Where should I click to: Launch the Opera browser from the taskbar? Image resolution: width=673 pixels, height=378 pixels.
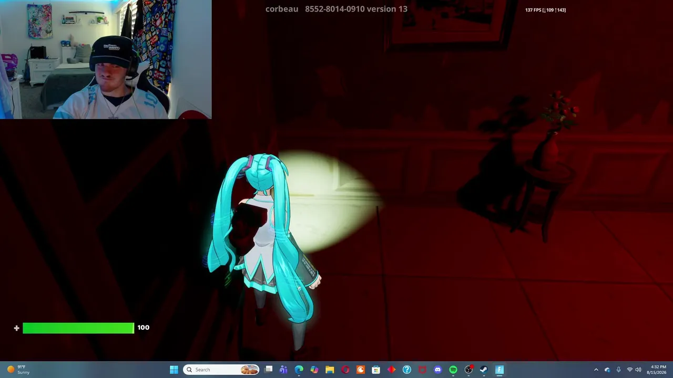(x=345, y=370)
